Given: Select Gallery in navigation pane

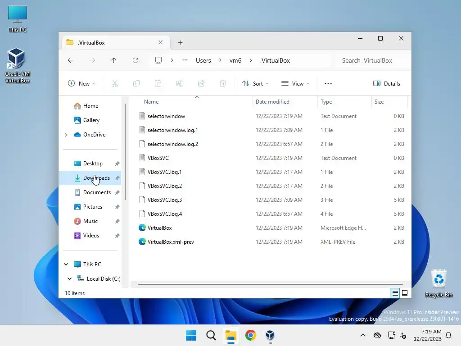Looking at the screenshot, I should click(90, 120).
